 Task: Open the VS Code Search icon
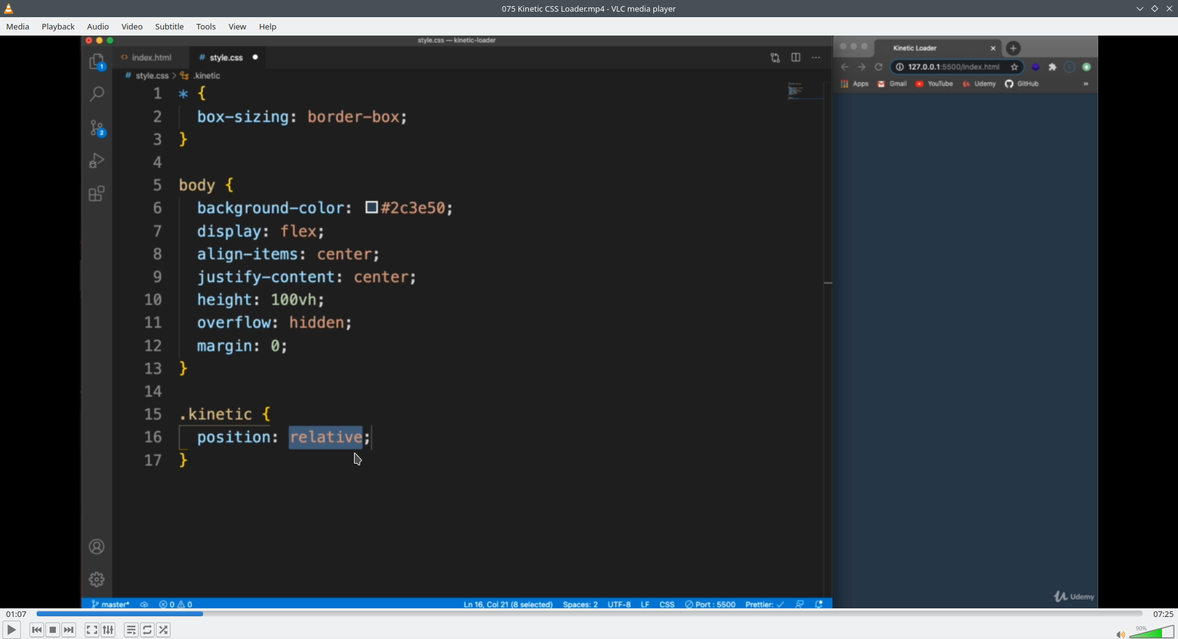pyautogui.click(x=97, y=94)
